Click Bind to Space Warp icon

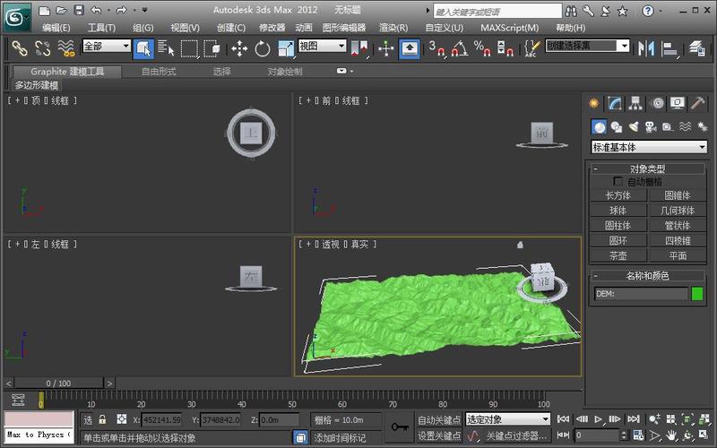click(66, 48)
